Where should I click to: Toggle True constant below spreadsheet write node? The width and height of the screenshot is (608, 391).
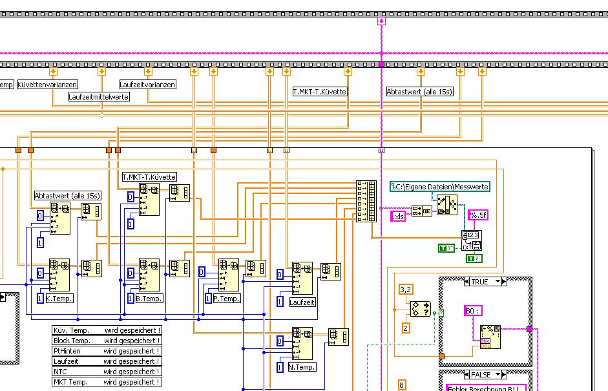pyautogui.click(x=474, y=259)
